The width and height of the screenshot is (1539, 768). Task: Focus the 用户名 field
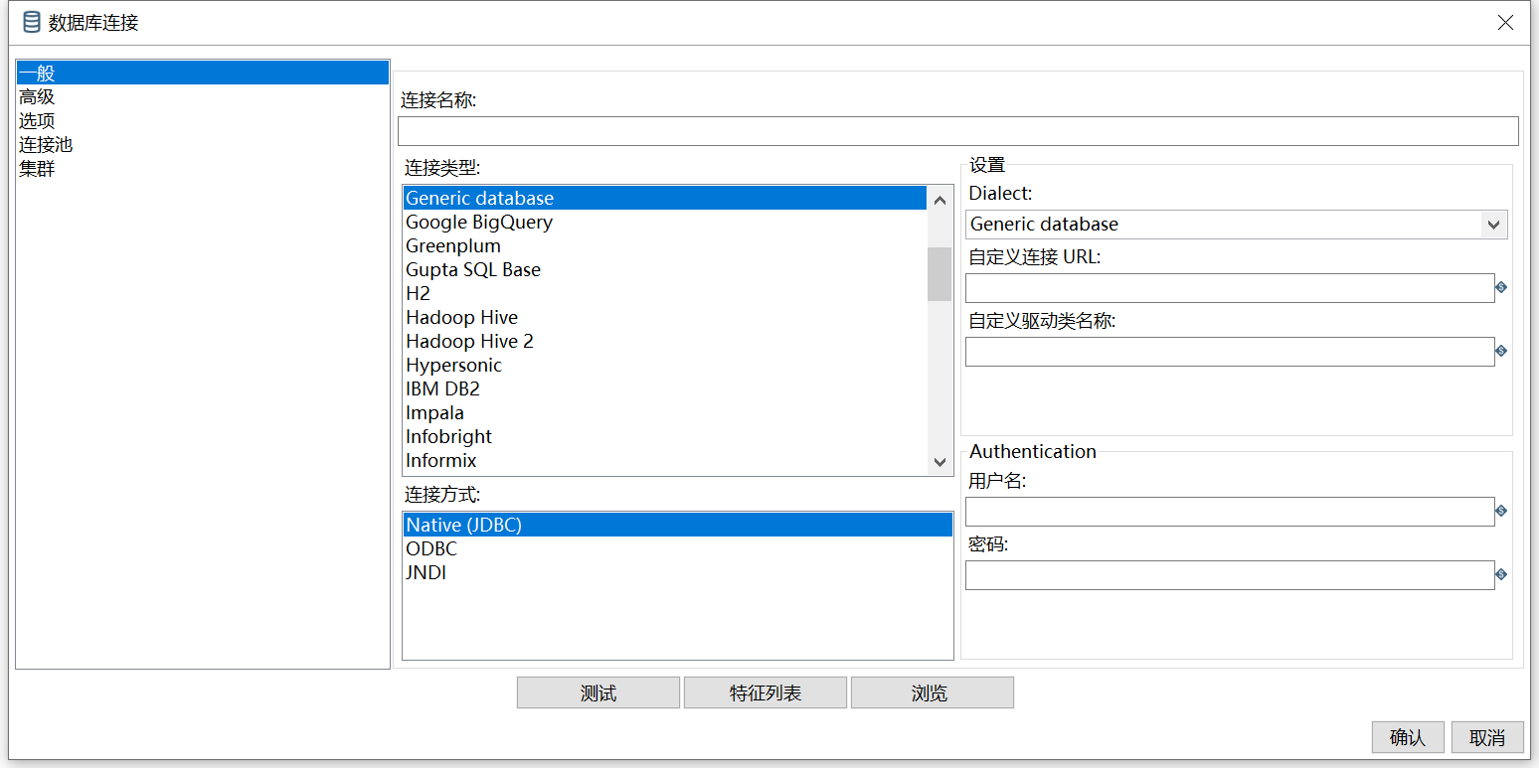point(1230,512)
